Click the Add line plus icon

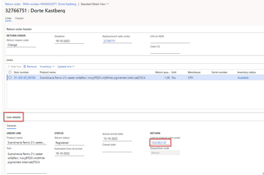[x=9, y=66]
